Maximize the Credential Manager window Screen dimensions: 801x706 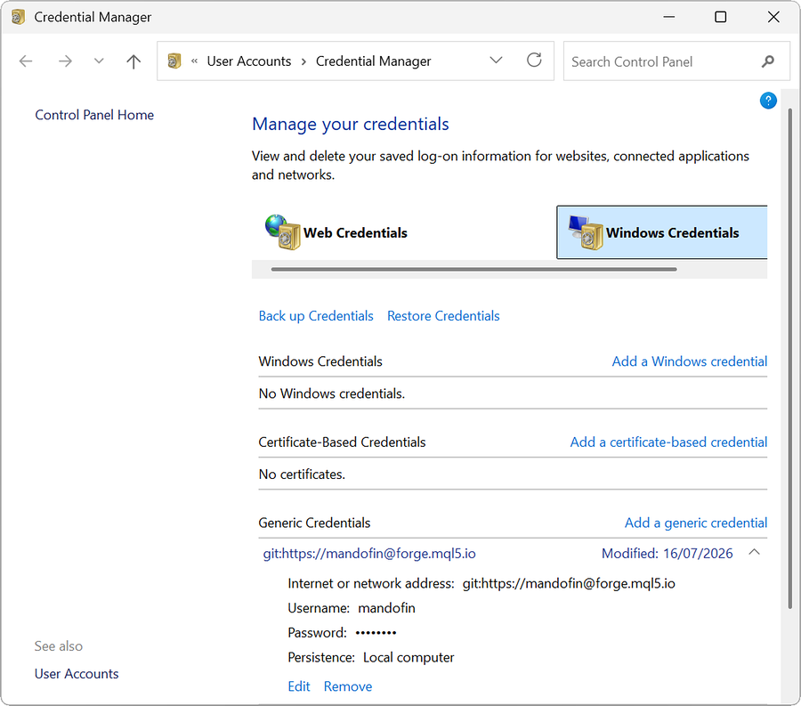(720, 17)
